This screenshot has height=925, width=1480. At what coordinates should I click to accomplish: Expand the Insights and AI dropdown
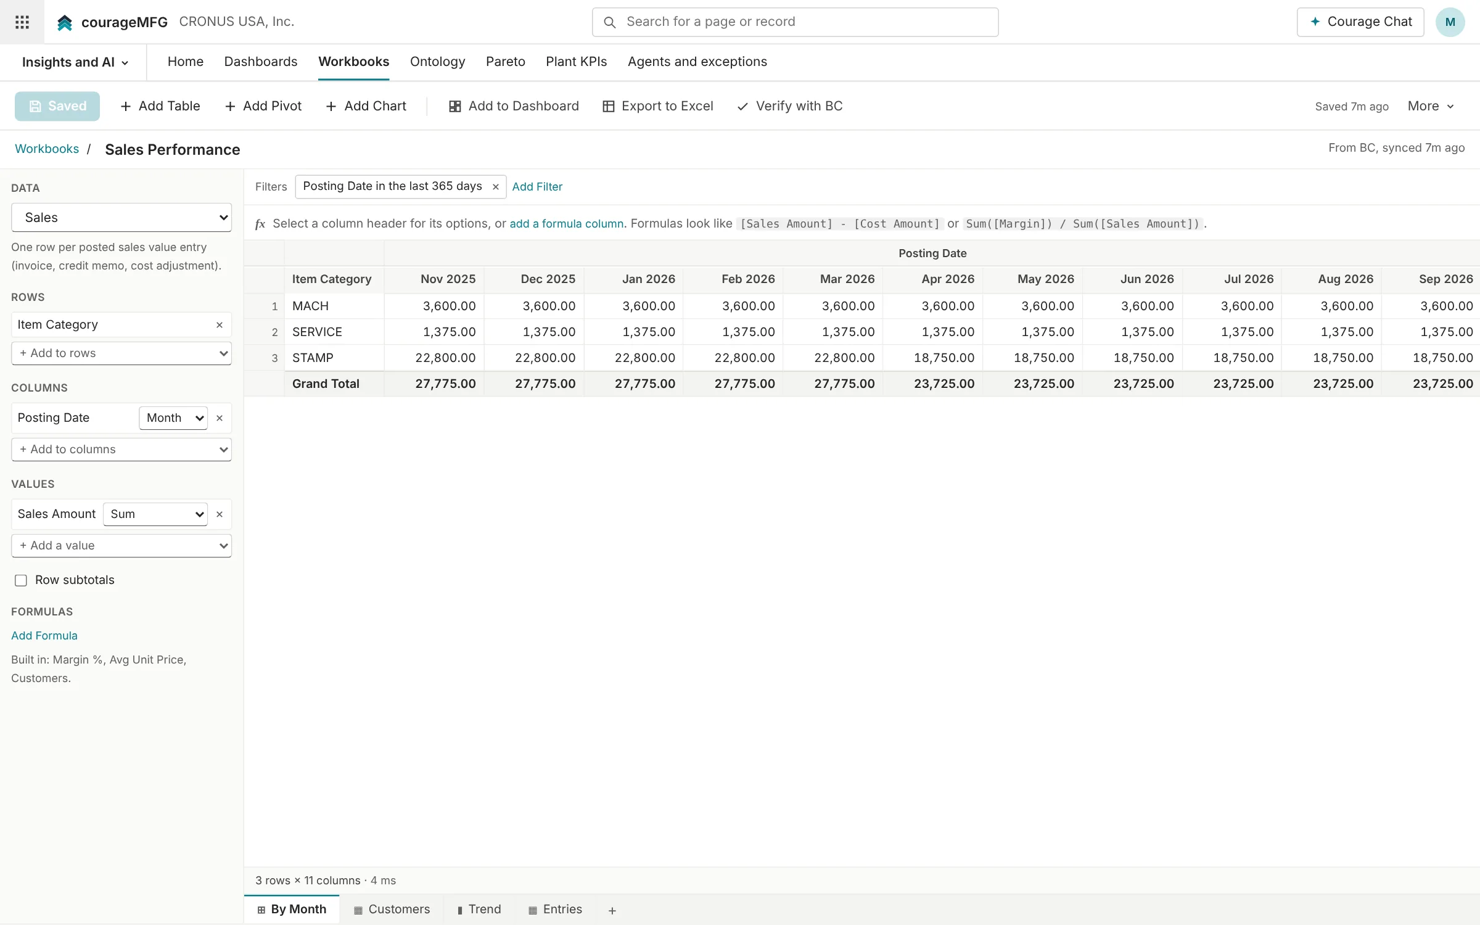click(x=75, y=62)
